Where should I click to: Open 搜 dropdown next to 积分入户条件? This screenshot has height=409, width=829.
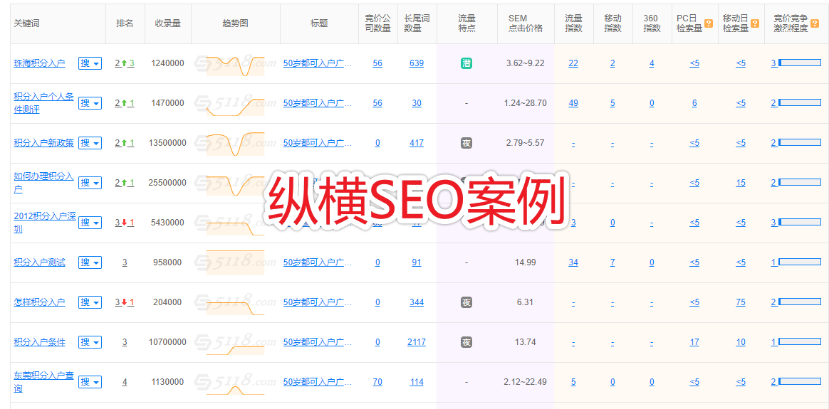90,342
